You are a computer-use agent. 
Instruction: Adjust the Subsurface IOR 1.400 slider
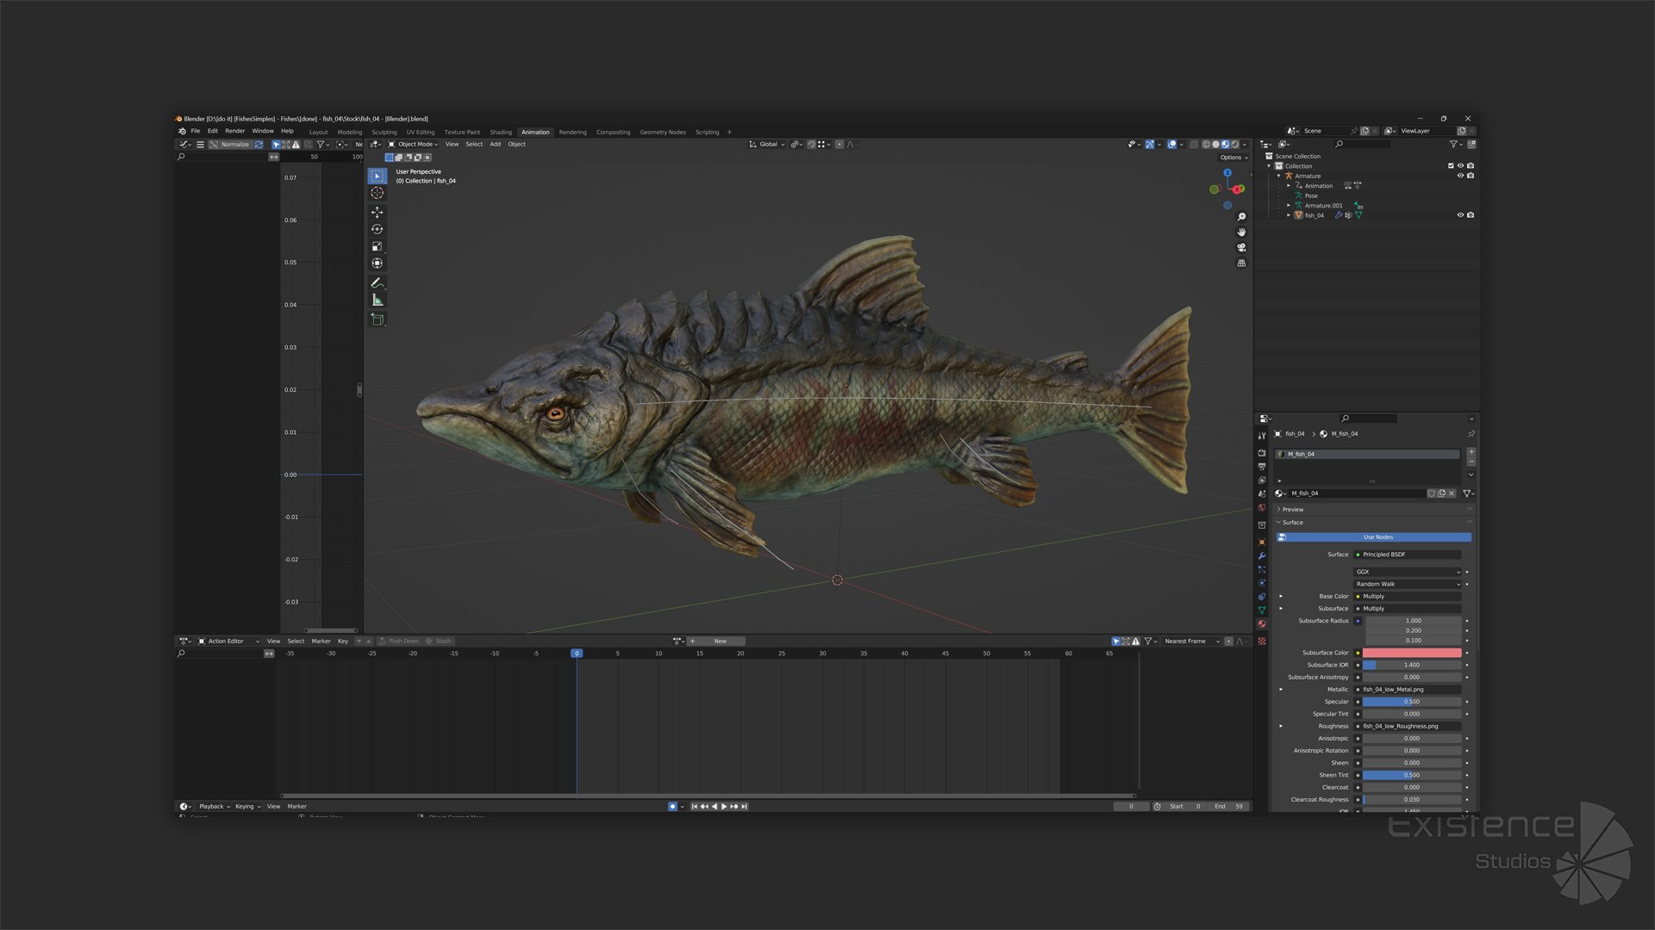pyautogui.click(x=1412, y=665)
